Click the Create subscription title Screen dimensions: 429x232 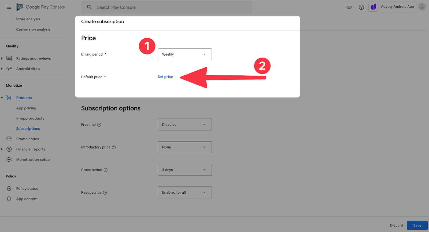(102, 22)
